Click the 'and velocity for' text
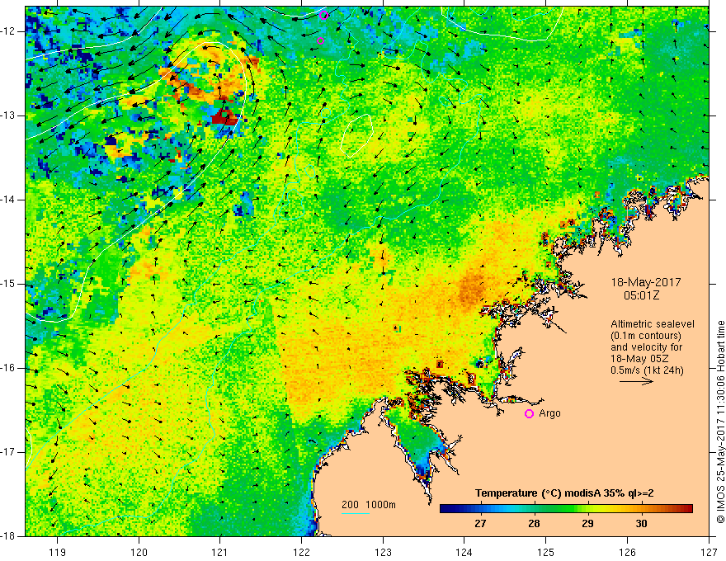The image size is (726, 561). (x=646, y=347)
